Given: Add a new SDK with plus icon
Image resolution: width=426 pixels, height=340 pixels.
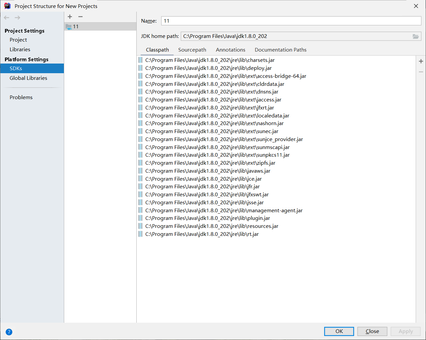Looking at the screenshot, I should coord(70,17).
